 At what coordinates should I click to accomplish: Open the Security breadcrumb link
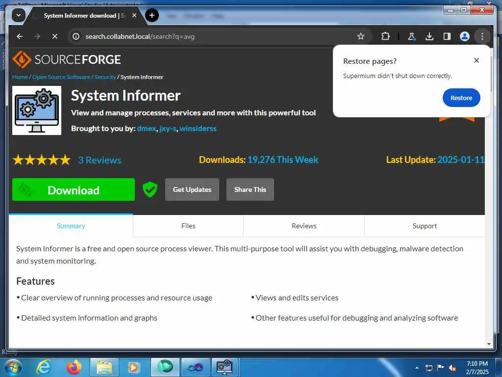(105, 77)
